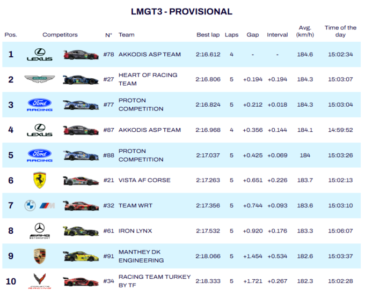Open the yellow #91 Porsche car image
The width and height of the screenshot is (365, 298).
click(81, 256)
